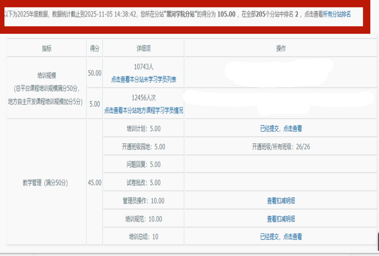Click the 得分 column header
The image size is (379, 256).
point(94,49)
